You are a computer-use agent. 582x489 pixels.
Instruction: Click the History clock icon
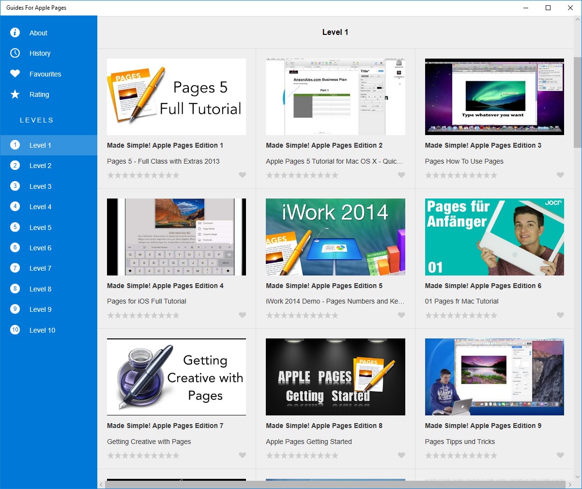point(15,53)
